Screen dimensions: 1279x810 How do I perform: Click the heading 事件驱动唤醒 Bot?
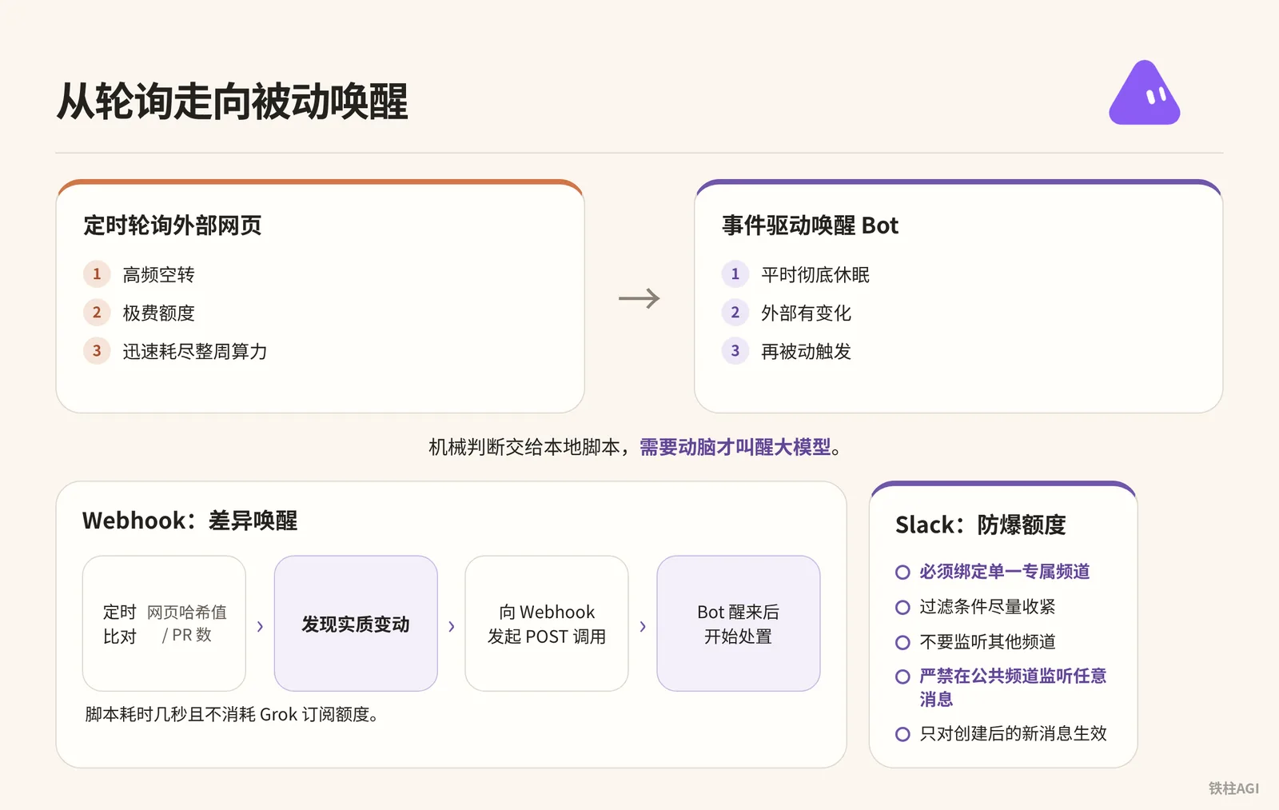(x=810, y=225)
